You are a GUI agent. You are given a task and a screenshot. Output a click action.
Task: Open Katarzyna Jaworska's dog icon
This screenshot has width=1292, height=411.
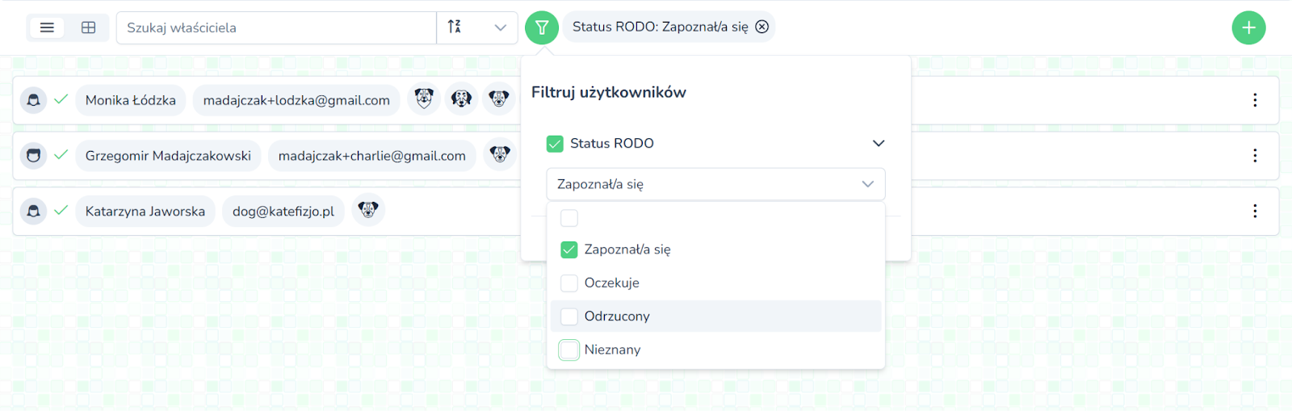tap(368, 211)
